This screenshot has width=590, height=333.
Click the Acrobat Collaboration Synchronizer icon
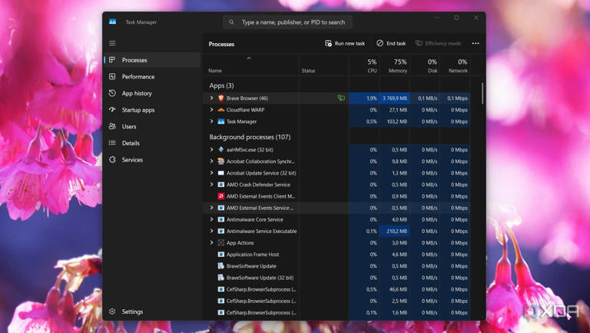pos(221,162)
